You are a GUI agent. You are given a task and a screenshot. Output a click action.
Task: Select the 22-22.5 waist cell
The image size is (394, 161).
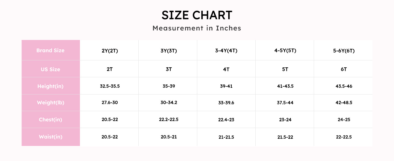[344, 137]
